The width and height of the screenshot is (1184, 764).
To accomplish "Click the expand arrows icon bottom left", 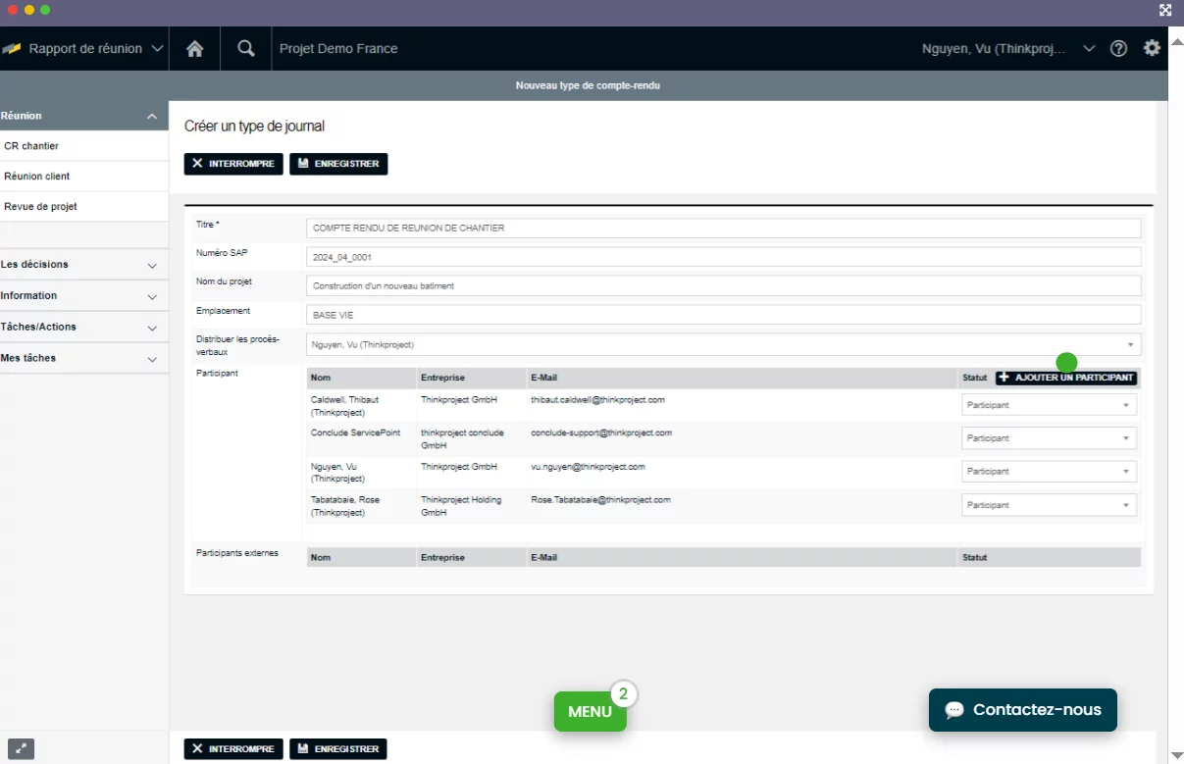I will (x=21, y=749).
